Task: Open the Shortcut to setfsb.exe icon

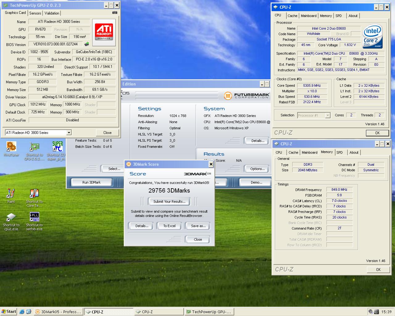Action: click(34, 221)
